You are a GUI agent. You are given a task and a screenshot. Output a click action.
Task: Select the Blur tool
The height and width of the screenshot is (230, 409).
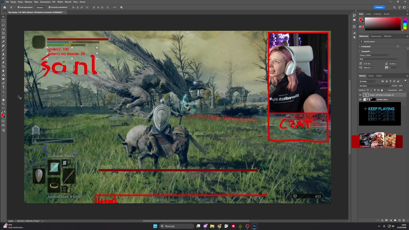tap(4, 71)
